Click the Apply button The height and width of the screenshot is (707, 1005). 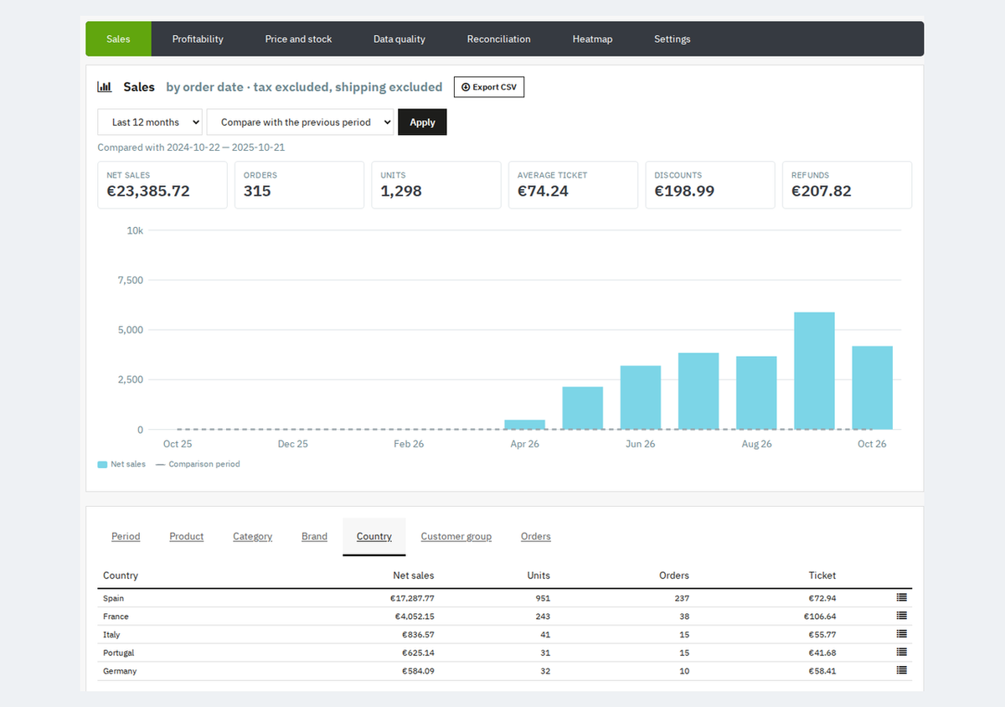(422, 122)
